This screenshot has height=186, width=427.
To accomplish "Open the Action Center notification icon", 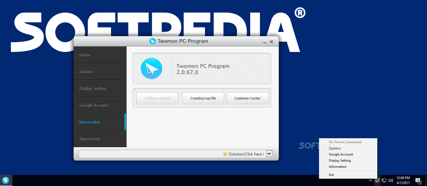I will click(418, 181).
